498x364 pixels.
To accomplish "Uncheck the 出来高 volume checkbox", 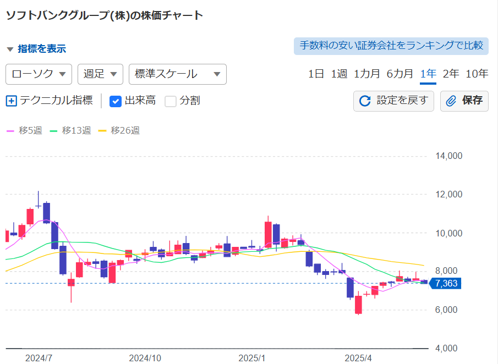I will (116, 102).
